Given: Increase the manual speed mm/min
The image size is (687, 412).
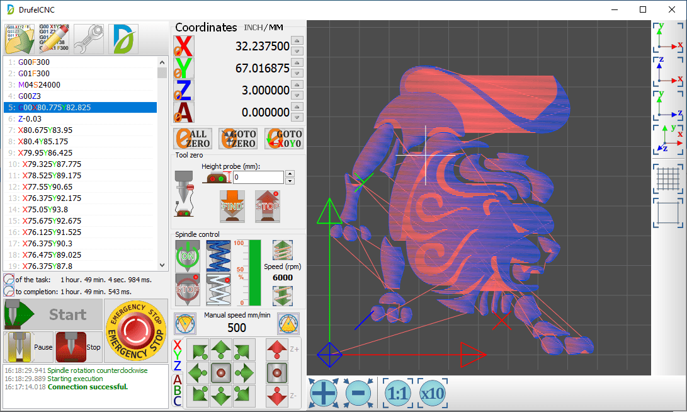Looking at the screenshot, I should (288, 324).
